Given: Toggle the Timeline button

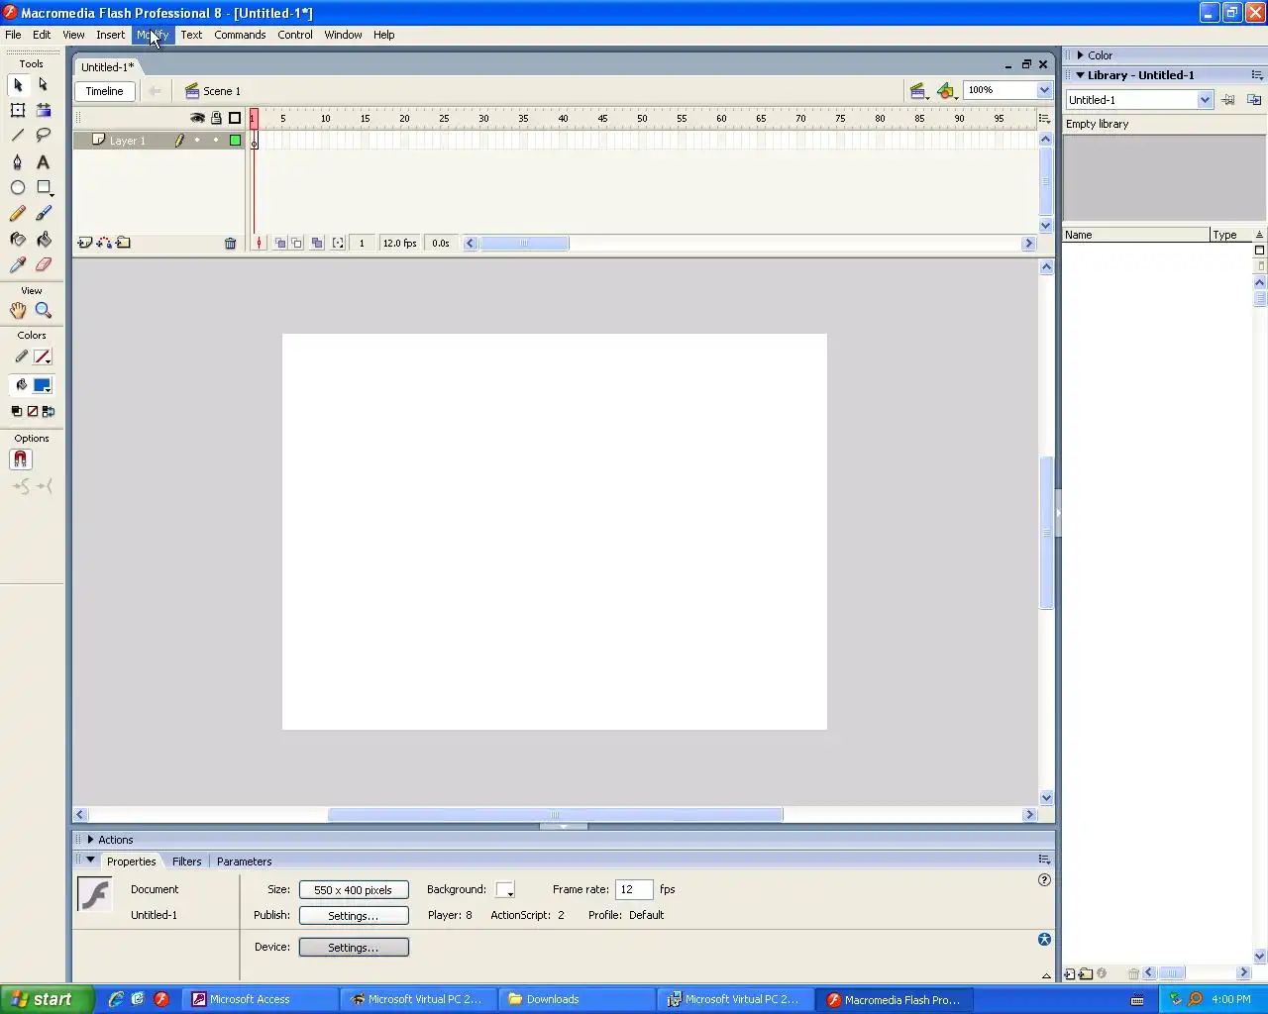Looking at the screenshot, I should [x=104, y=91].
